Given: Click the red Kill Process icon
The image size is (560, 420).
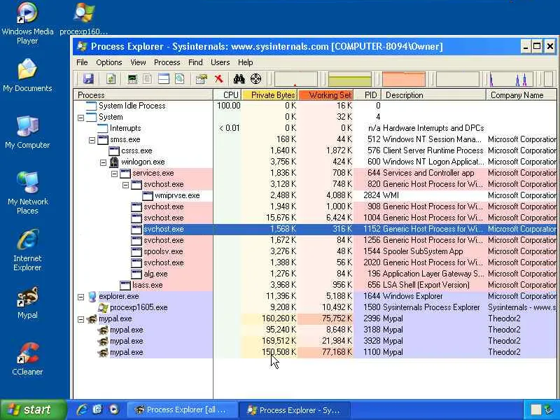Looking at the screenshot, I should tap(218, 79).
